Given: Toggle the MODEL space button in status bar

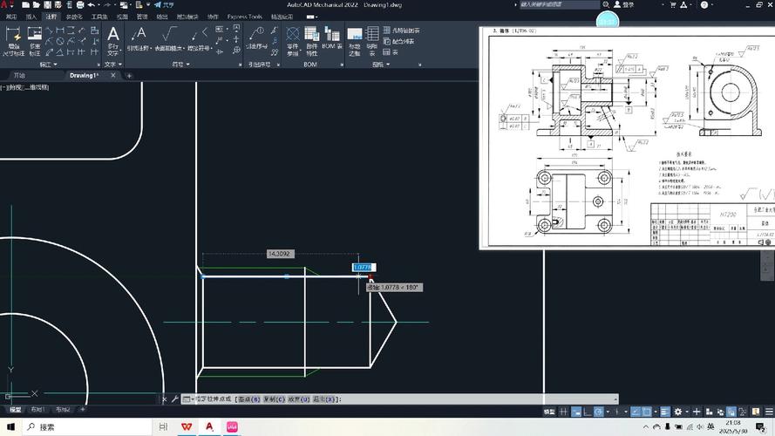Looking at the screenshot, I should coord(549,412).
